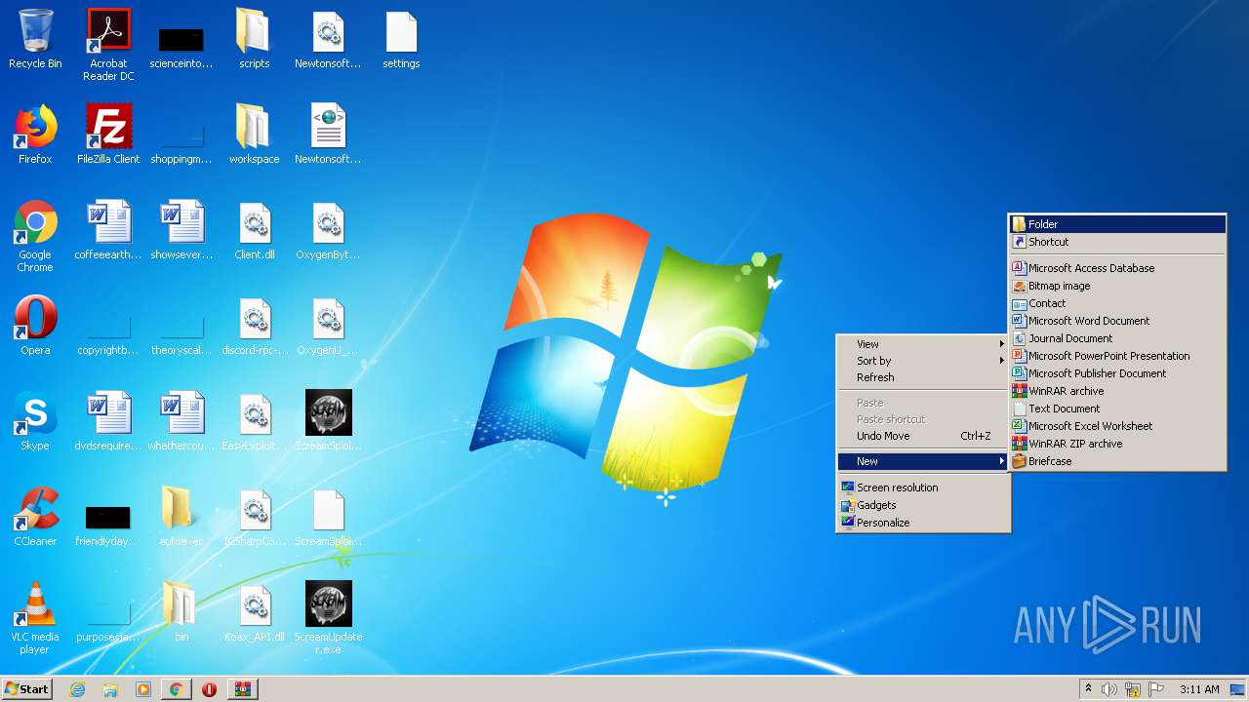Select the Opera desktop shortcut
Viewport: 1249px width, 702px height.
pos(35,326)
